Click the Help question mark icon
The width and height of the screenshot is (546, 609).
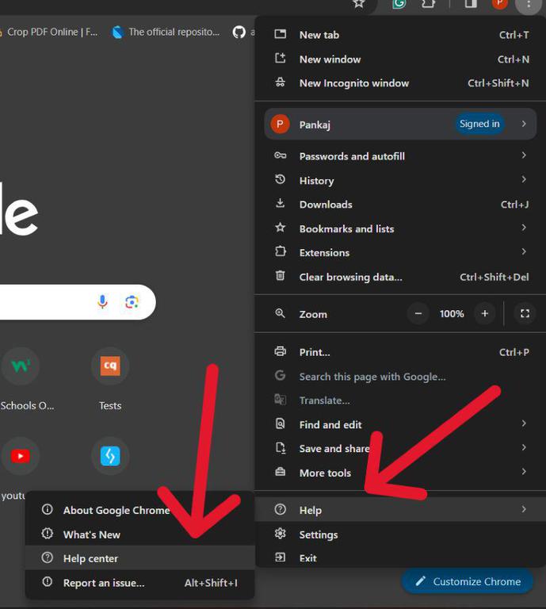coord(281,509)
